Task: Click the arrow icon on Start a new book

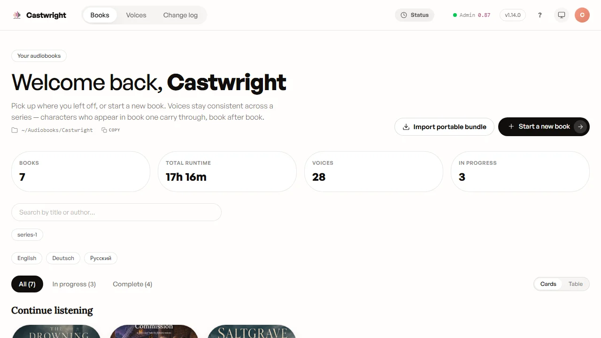Action: [580, 127]
